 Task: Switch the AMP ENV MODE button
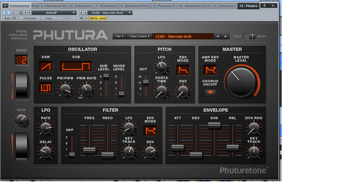[210, 70]
